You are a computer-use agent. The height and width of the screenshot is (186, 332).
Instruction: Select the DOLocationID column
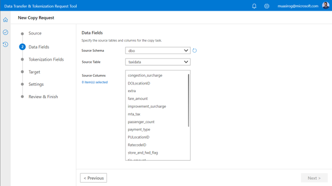(x=139, y=83)
